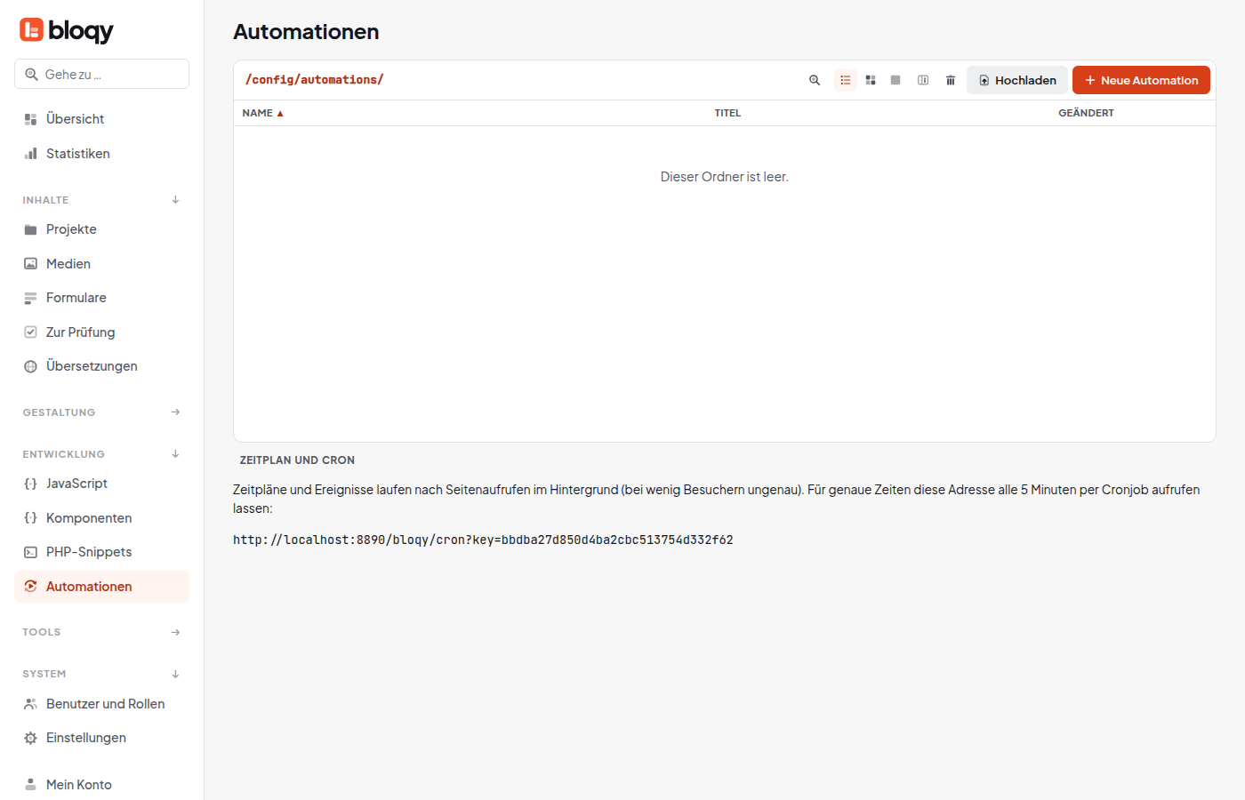
Task: Click the /config/automations/ path breadcrumb
Action: pos(315,80)
